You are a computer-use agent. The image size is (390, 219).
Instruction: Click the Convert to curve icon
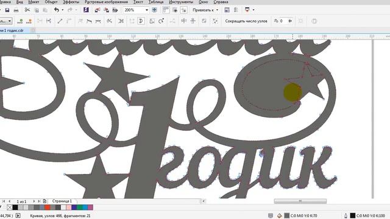(x=69, y=21)
